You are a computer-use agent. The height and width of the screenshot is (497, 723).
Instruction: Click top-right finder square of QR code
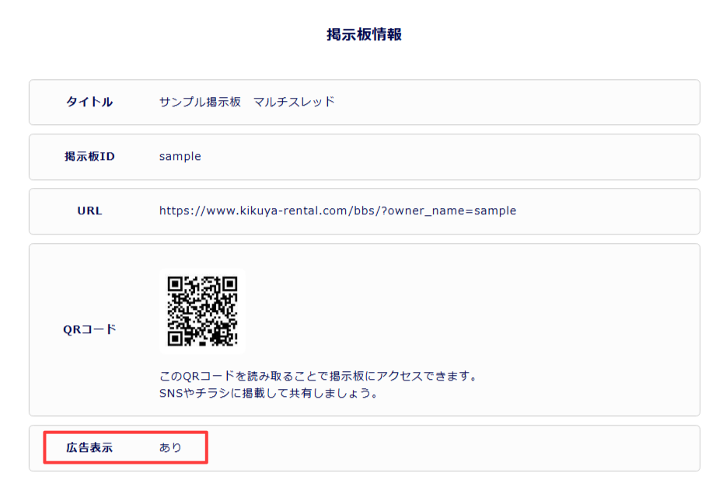click(229, 284)
